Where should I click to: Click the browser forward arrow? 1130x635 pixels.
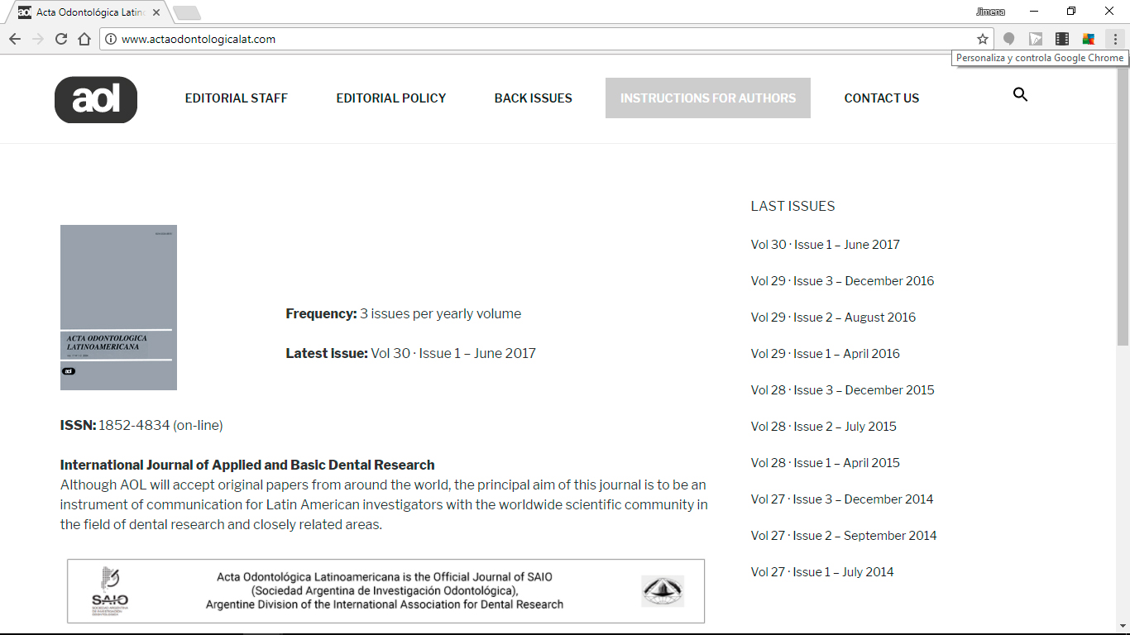(38, 39)
